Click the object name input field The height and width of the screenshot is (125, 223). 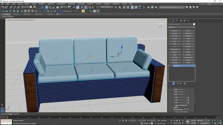180,24
